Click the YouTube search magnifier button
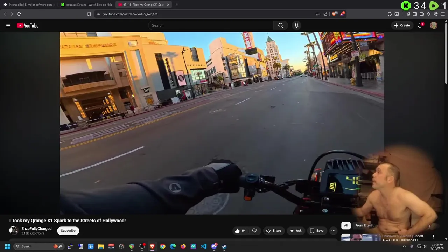Screen dimensions: 448x252 [281, 25]
